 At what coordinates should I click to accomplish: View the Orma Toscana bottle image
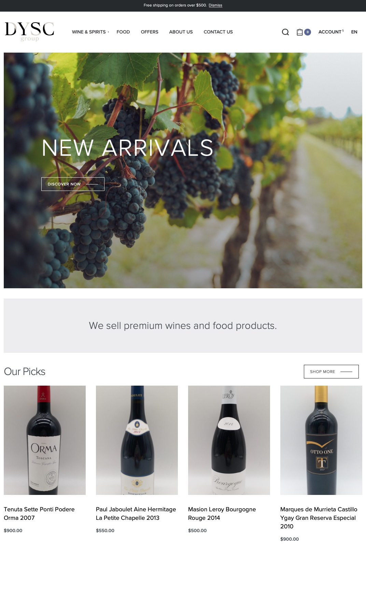click(45, 440)
